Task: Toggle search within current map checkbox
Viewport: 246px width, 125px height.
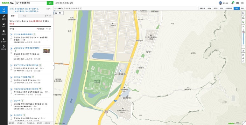Action: pos(56,3)
